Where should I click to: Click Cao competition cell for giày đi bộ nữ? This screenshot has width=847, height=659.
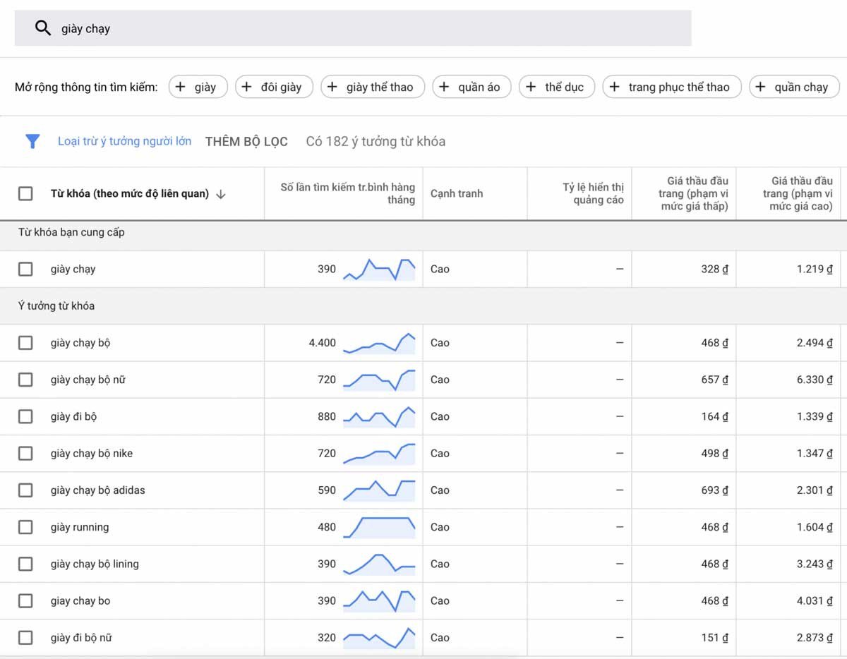coord(440,638)
